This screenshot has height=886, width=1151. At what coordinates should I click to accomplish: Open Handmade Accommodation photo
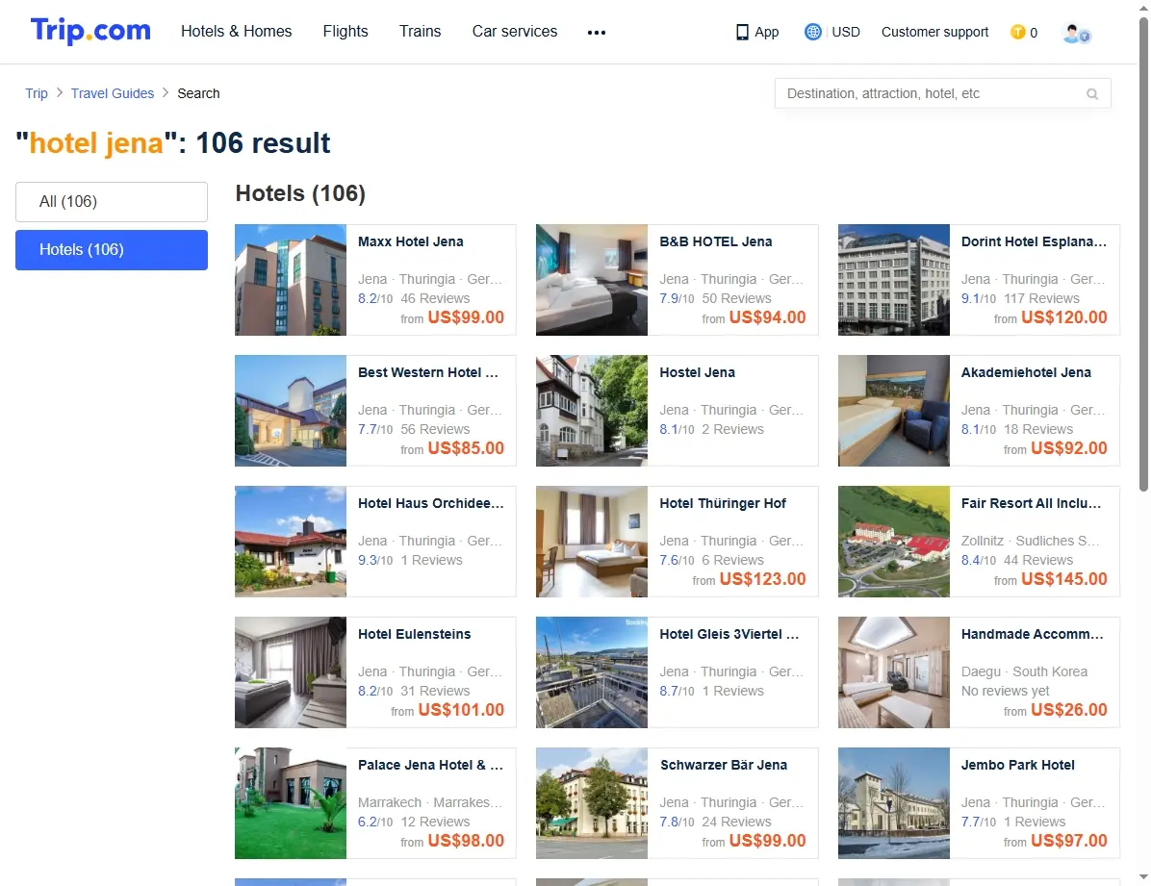[x=894, y=672]
